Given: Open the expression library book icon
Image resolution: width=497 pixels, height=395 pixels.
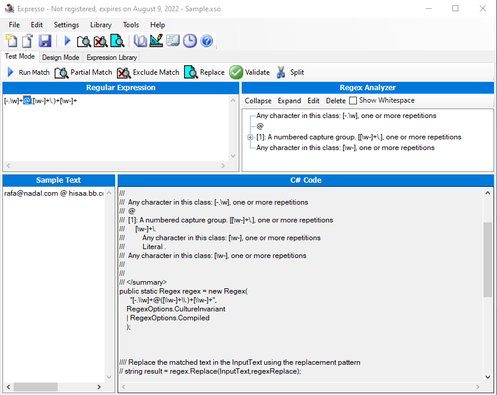Looking at the screenshot, I should click(140, 40).
